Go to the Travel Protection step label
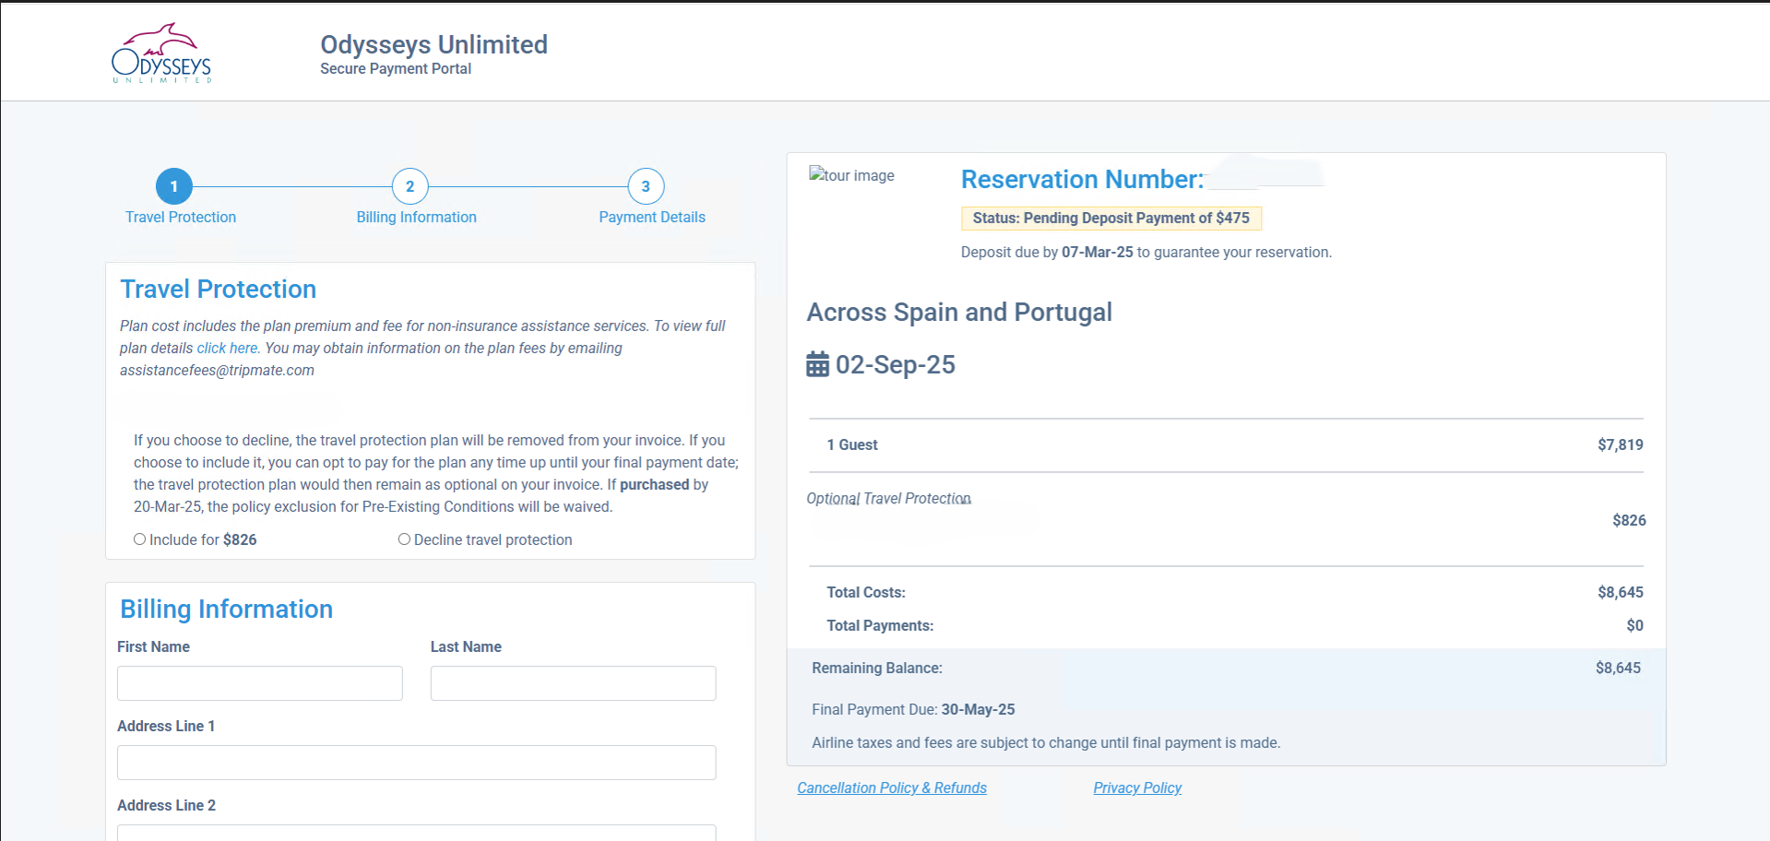 181,218
